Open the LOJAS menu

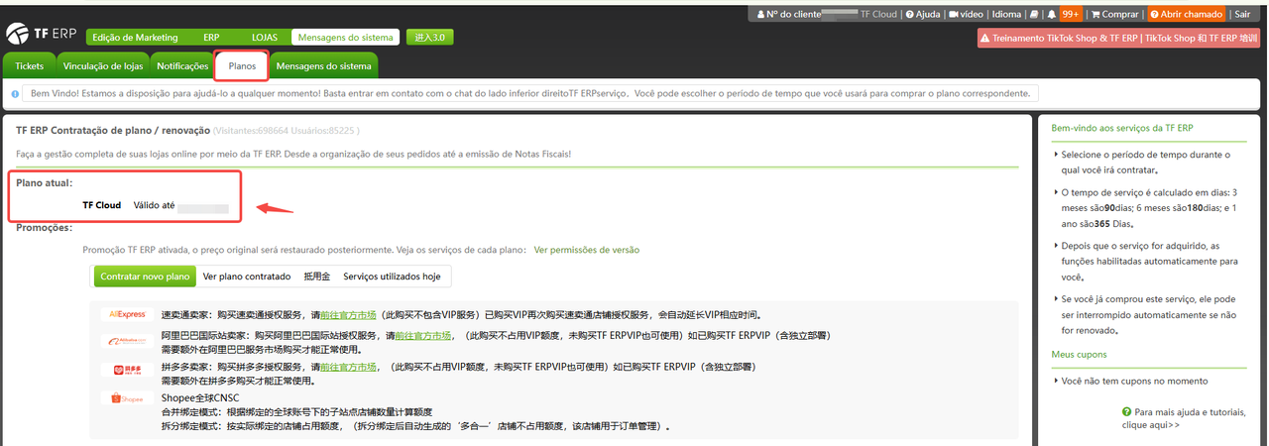coord(265,38)
